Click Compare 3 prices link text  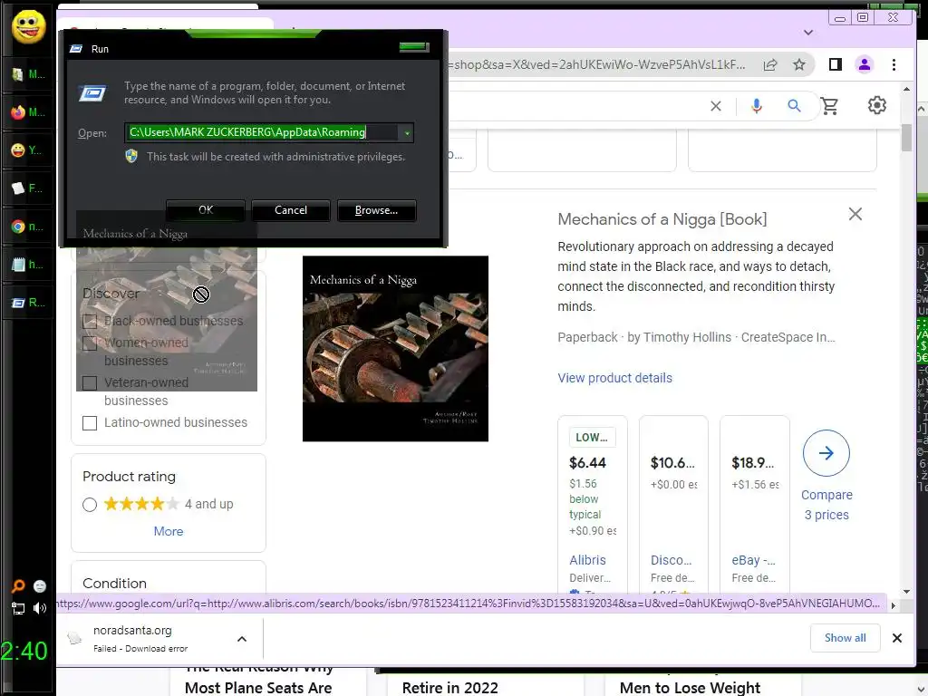click(x=826, y=505)
